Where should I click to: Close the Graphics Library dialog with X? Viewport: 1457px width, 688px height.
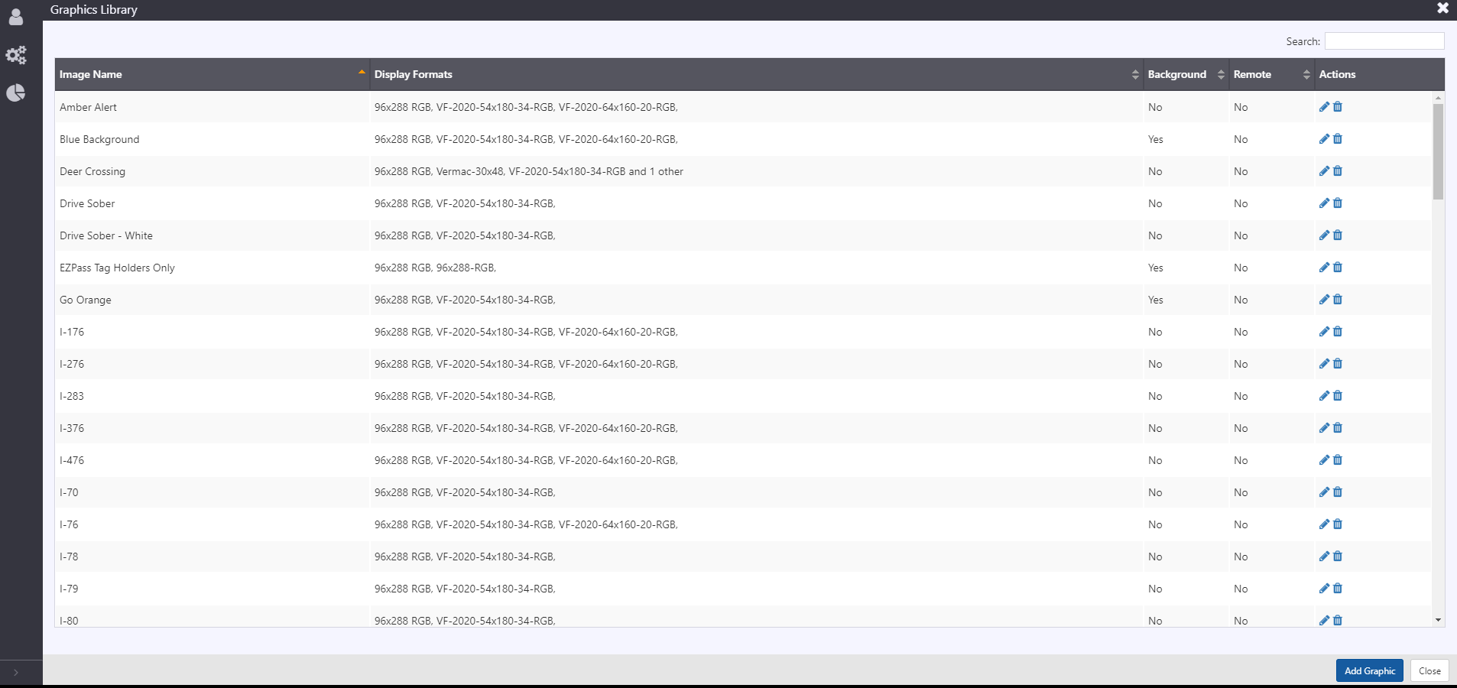[1442, 8]
